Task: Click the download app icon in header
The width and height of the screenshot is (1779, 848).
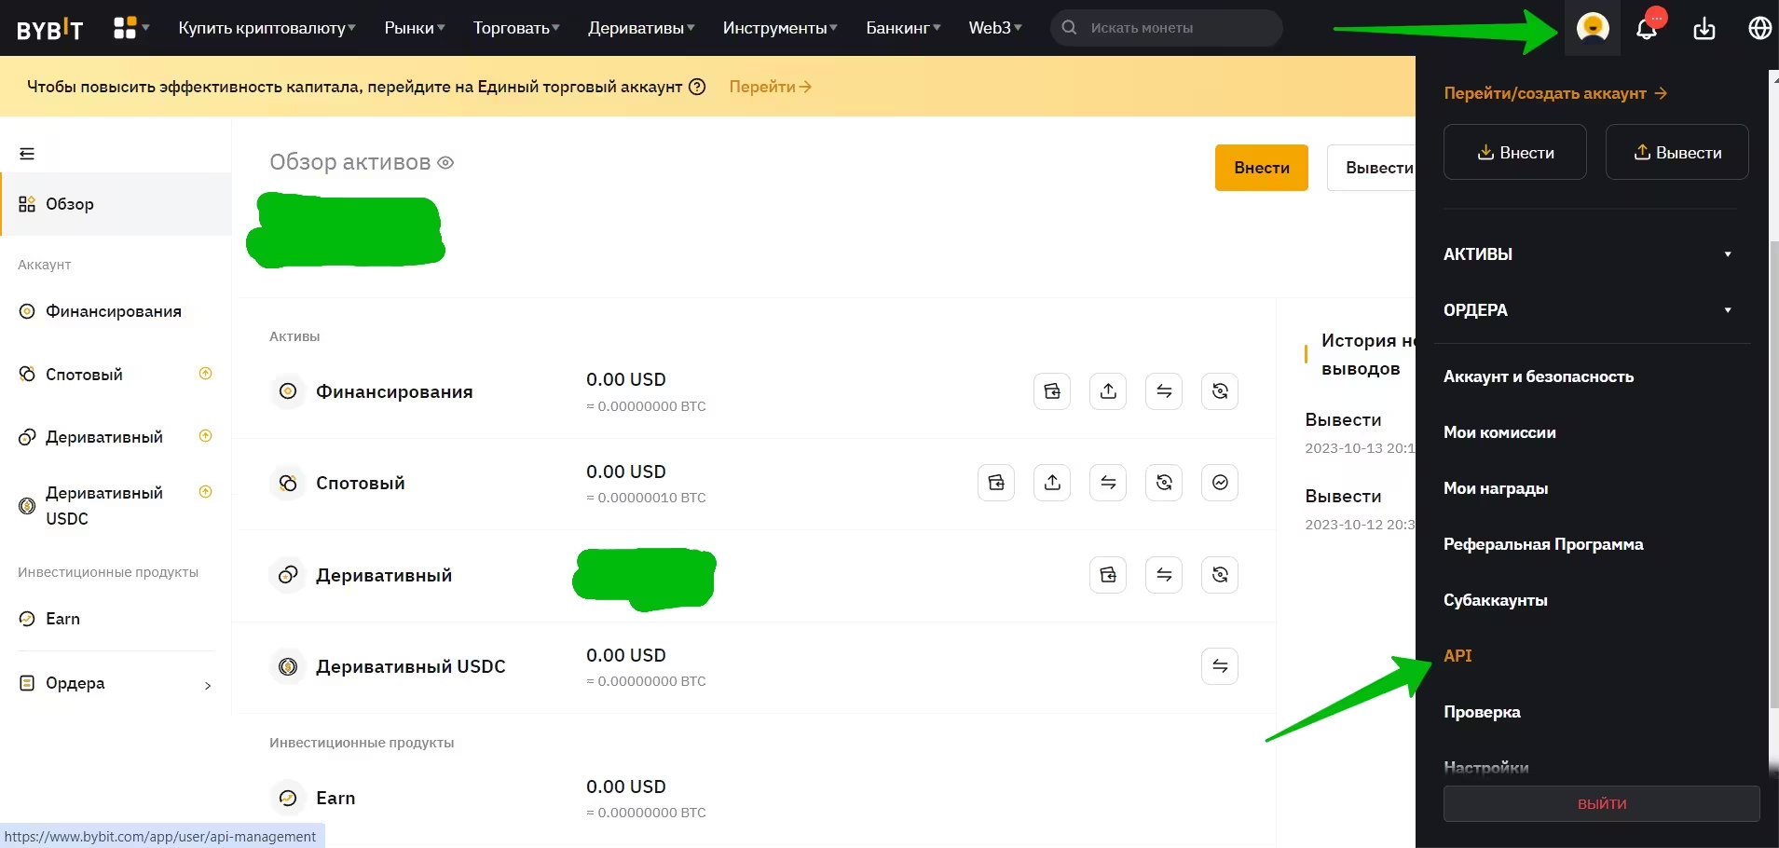Action: [1704, 29]
